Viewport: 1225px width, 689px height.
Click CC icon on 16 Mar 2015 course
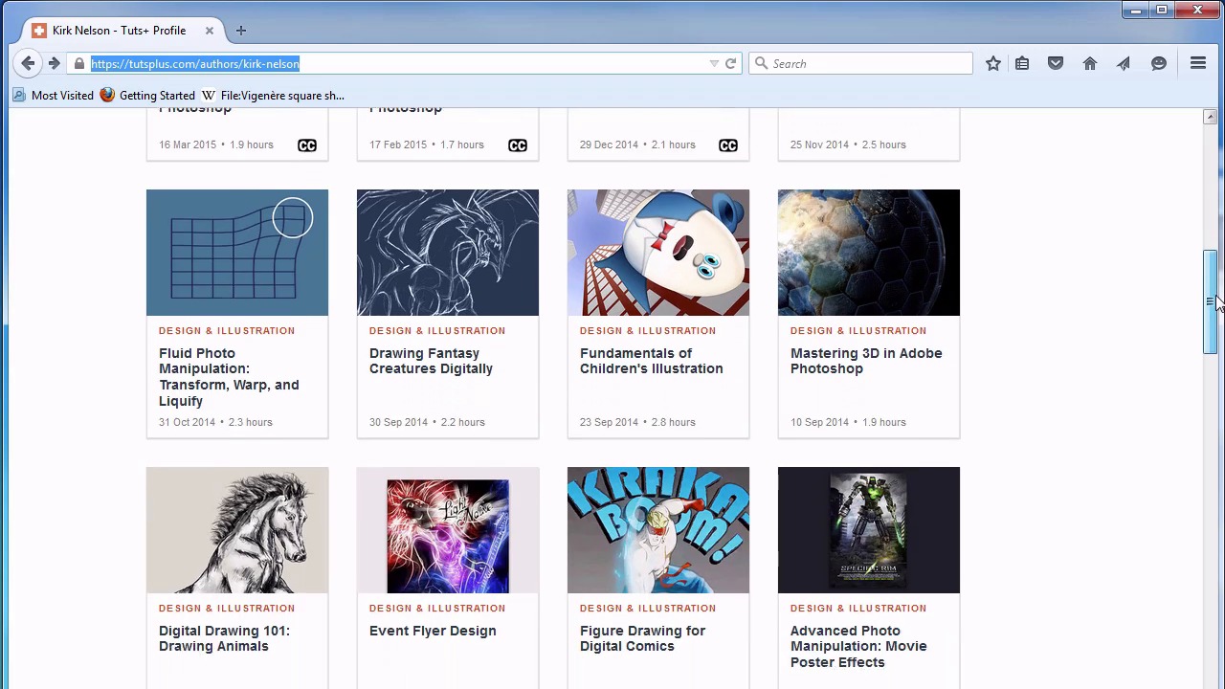(x=307, y=145)
